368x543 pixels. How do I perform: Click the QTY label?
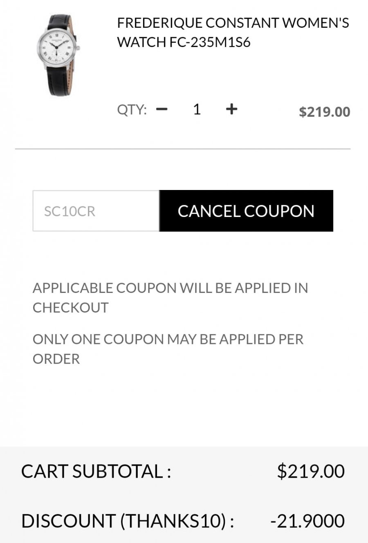(x=132, y=110)
